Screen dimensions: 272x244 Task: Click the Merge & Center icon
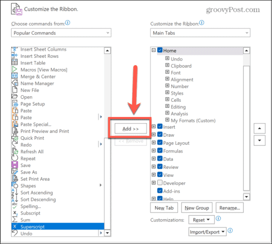click(15, 76)
